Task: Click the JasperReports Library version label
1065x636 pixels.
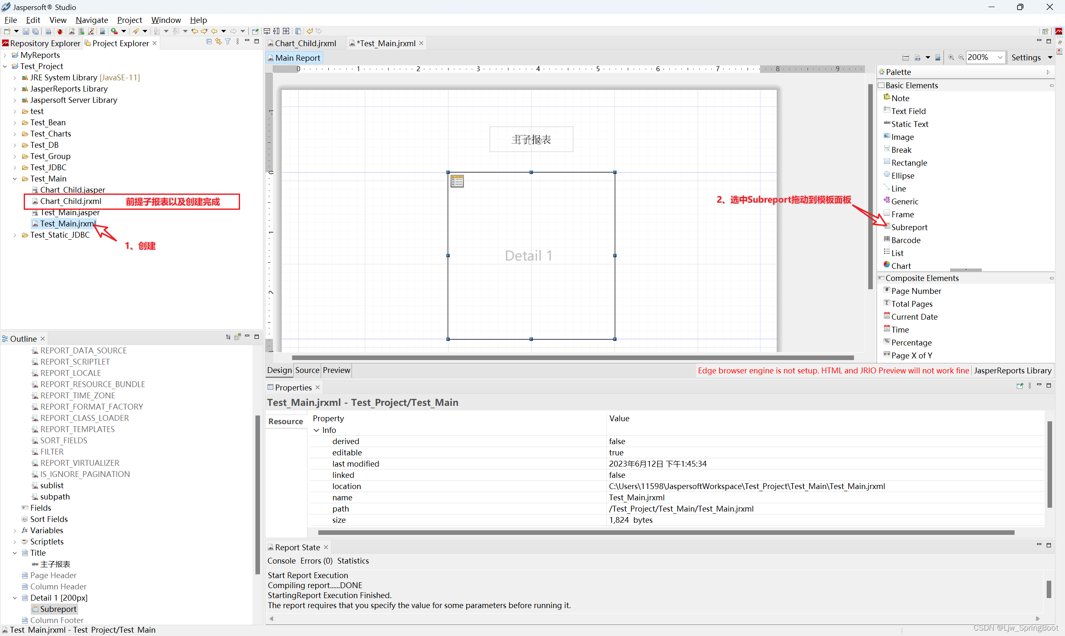Action: tap(1012, 370)
